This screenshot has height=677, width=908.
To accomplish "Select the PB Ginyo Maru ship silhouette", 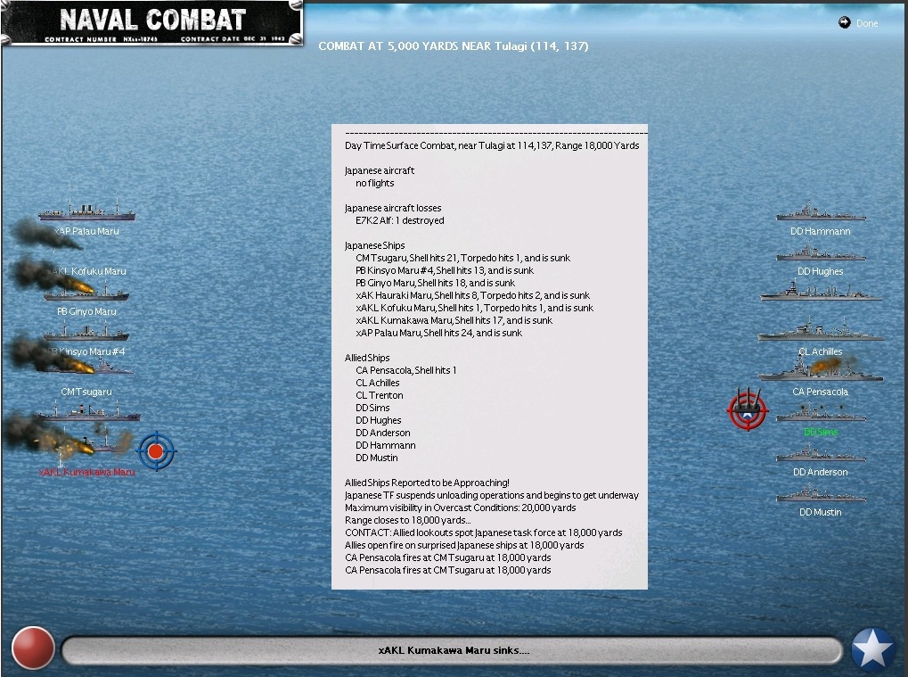I will click(86, 293).
